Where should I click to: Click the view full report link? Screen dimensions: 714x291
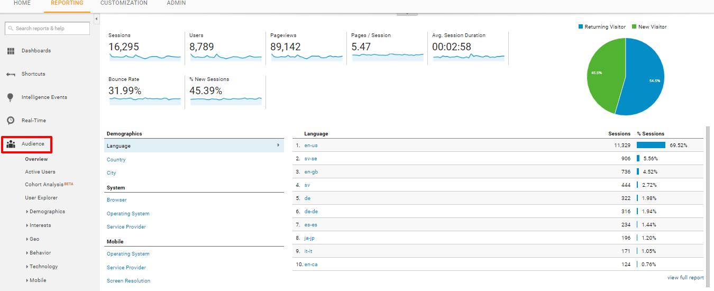[x=685, y=278]
